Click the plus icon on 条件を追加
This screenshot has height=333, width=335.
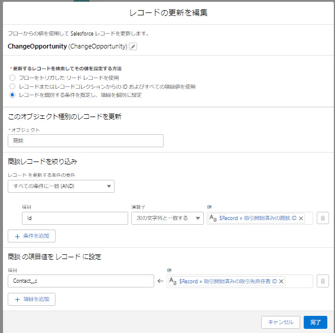click(17, 237)
